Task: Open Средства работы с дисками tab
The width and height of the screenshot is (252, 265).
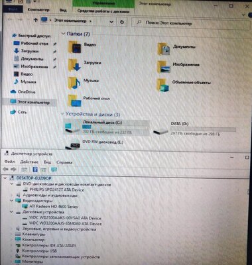Action: coord(103,11)
